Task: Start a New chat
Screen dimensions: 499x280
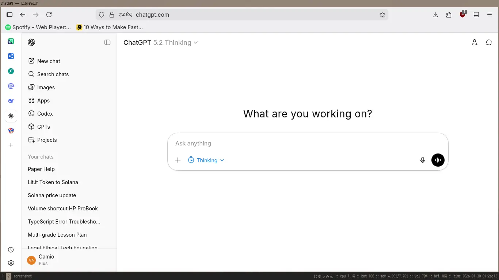Action: click(x=69, y=61)
